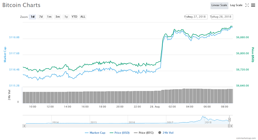Image resolution: width=258 pixels, height=140 pixels.
Task: Click the $6,640.00 price axis label
Action: 243,86
